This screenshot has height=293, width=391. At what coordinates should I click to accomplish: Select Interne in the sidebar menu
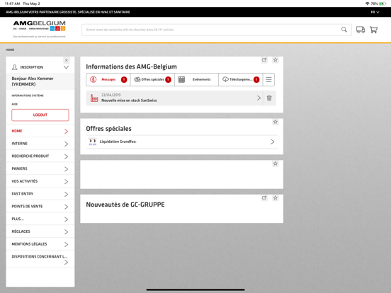40,144
